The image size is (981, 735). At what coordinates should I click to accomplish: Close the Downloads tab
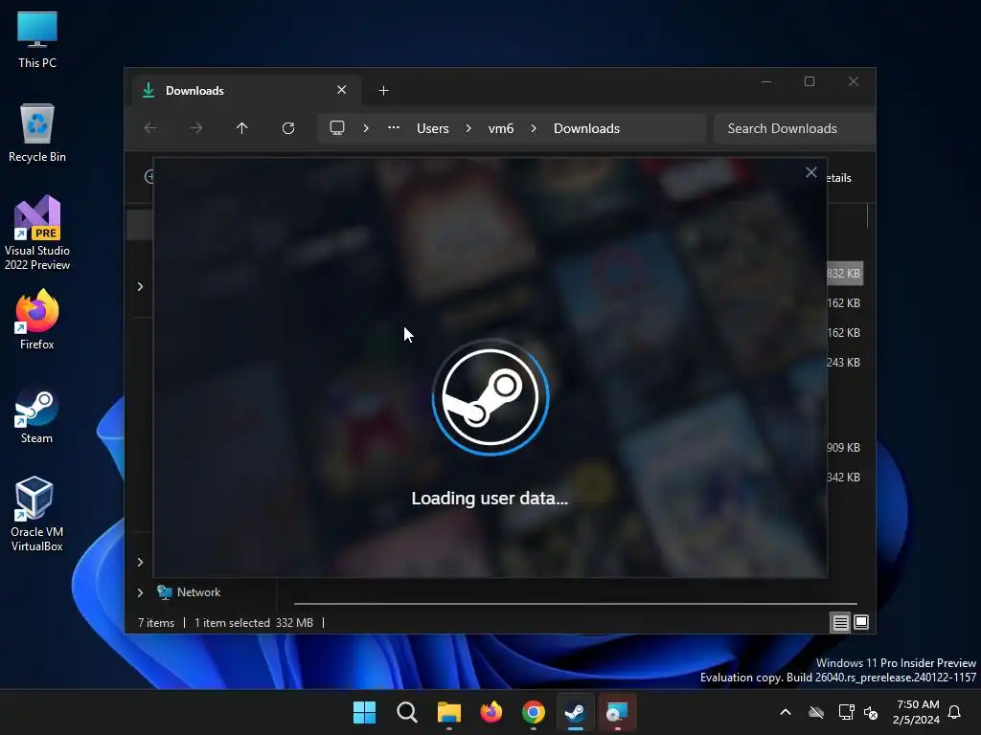click(342, 90)
